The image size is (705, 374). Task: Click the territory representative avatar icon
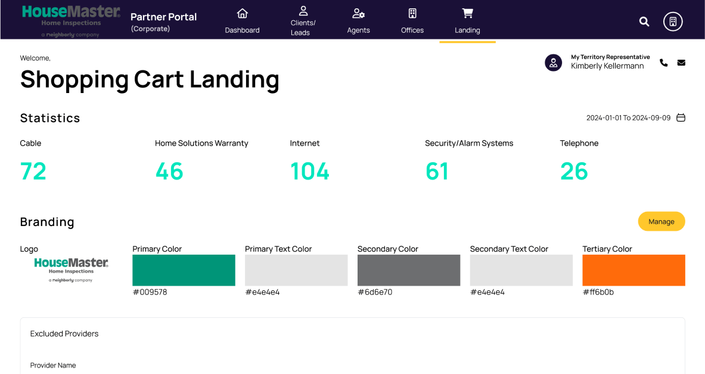(x=553, y=62)
